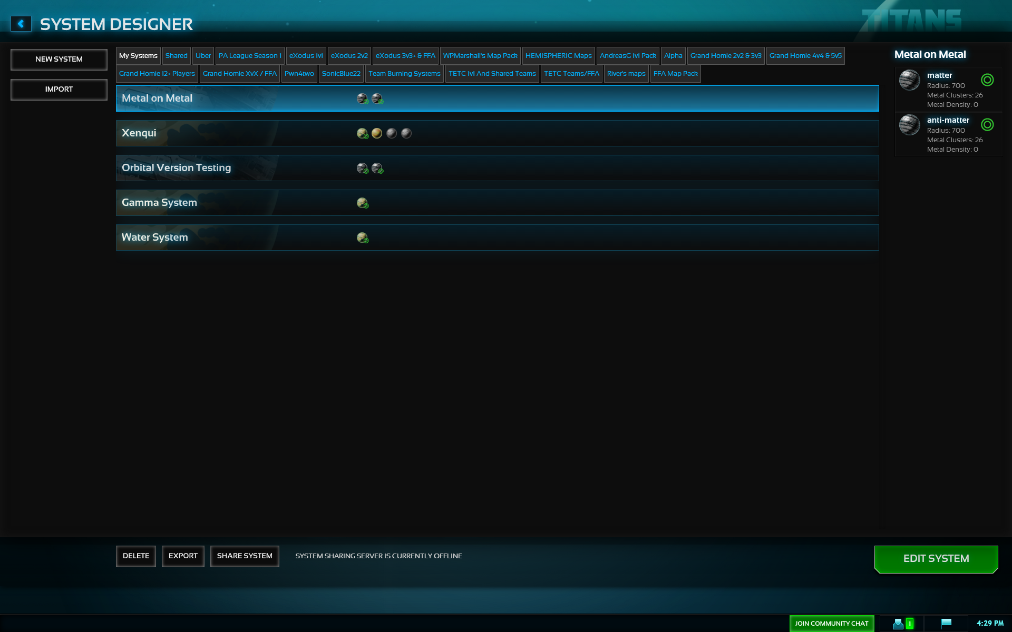Screen dimensions: 1012x632
Task: Click the matter planet thumbnail in details
Action: pos(909,80)
